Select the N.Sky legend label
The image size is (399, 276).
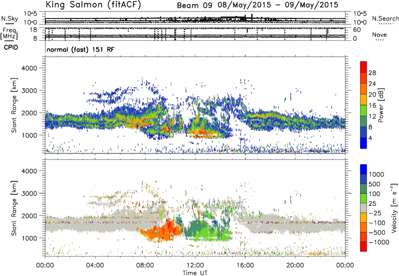pos(9,18)
